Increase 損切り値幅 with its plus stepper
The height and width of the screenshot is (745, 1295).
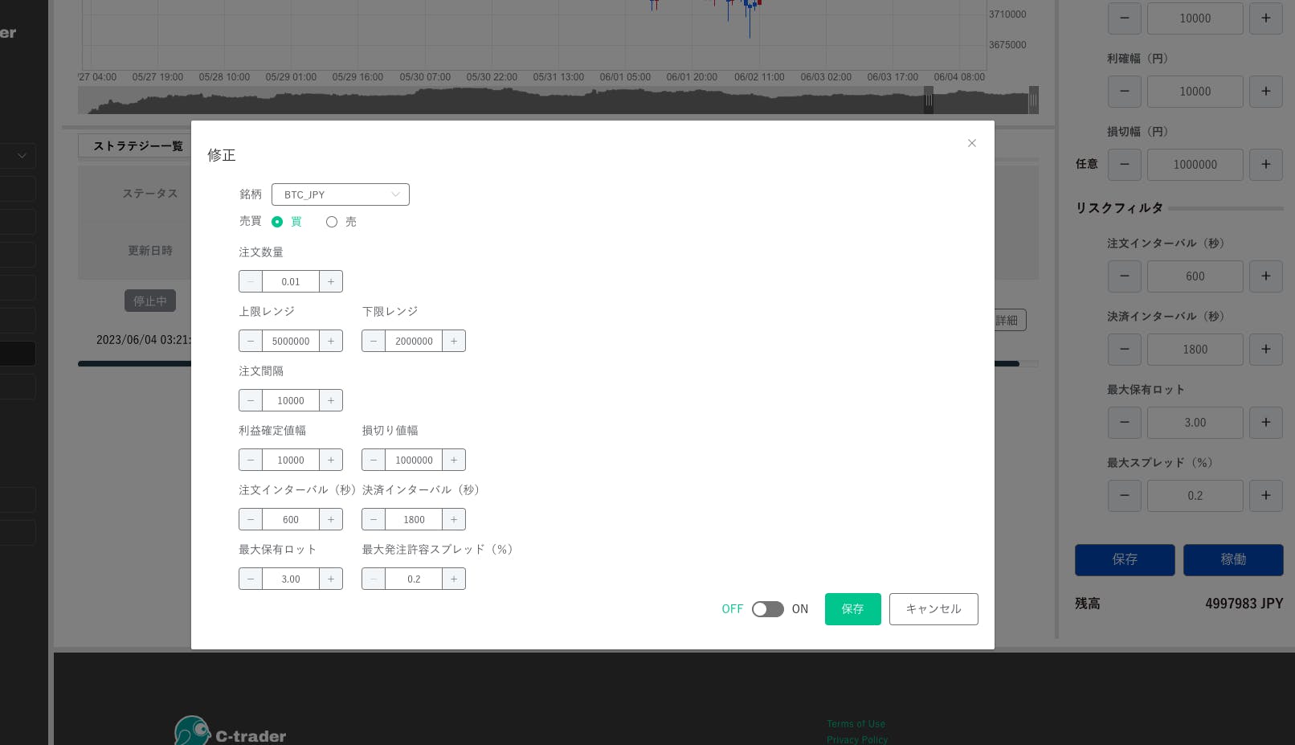[454, 460]
